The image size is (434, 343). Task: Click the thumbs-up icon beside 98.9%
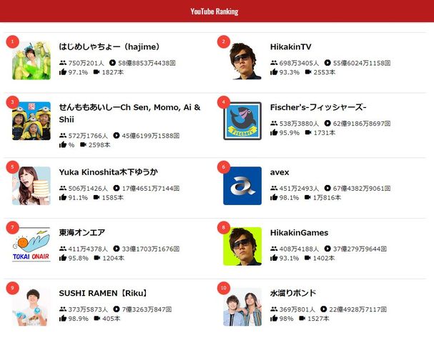(x=63, y=318)
